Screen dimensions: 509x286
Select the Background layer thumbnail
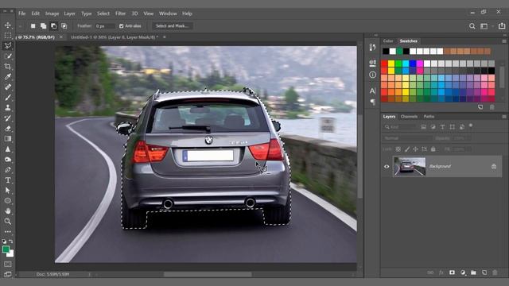tap(410, 167)
